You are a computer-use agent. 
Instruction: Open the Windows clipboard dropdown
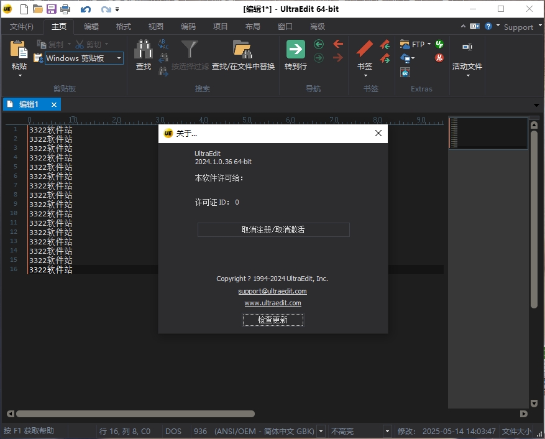(119, 58)
